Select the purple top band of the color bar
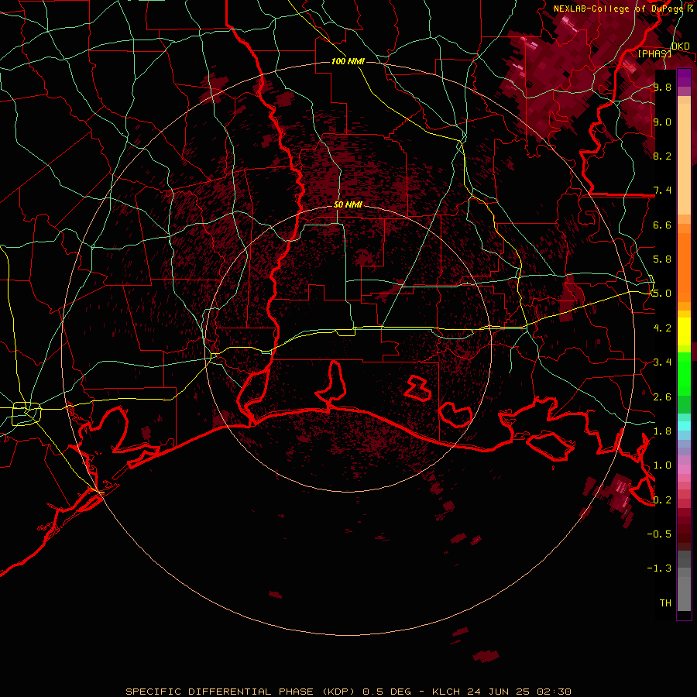Screen dimensions: 697x697 point(684,77)
